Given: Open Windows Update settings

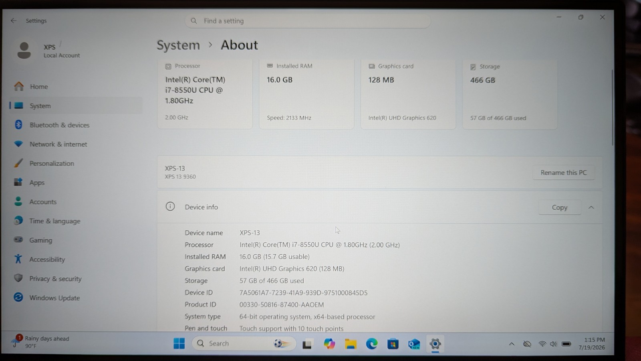Looking at the screenshot, I should [76, 298].
